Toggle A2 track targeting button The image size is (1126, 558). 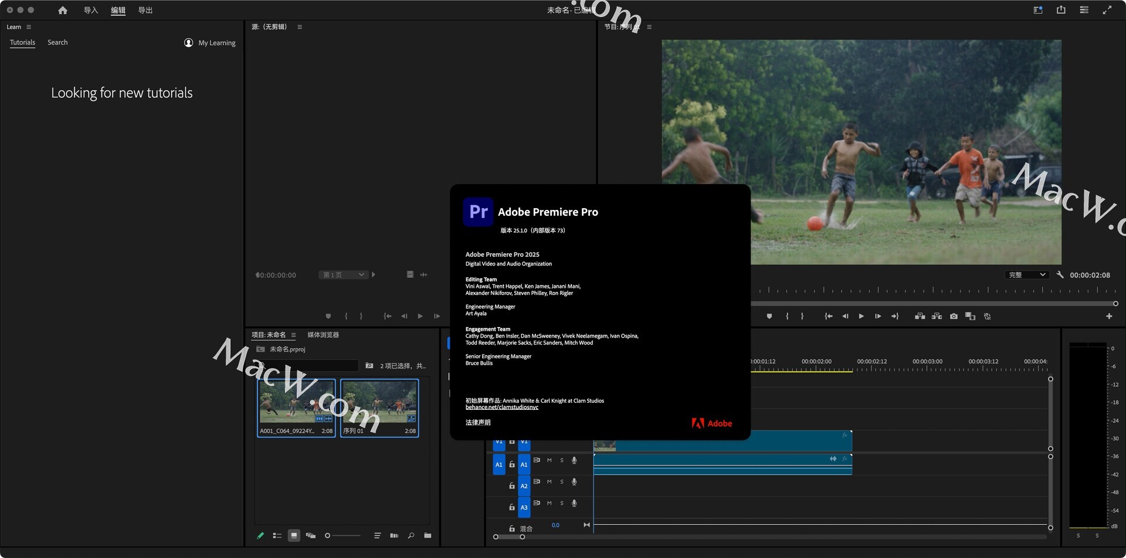[524, 486]
